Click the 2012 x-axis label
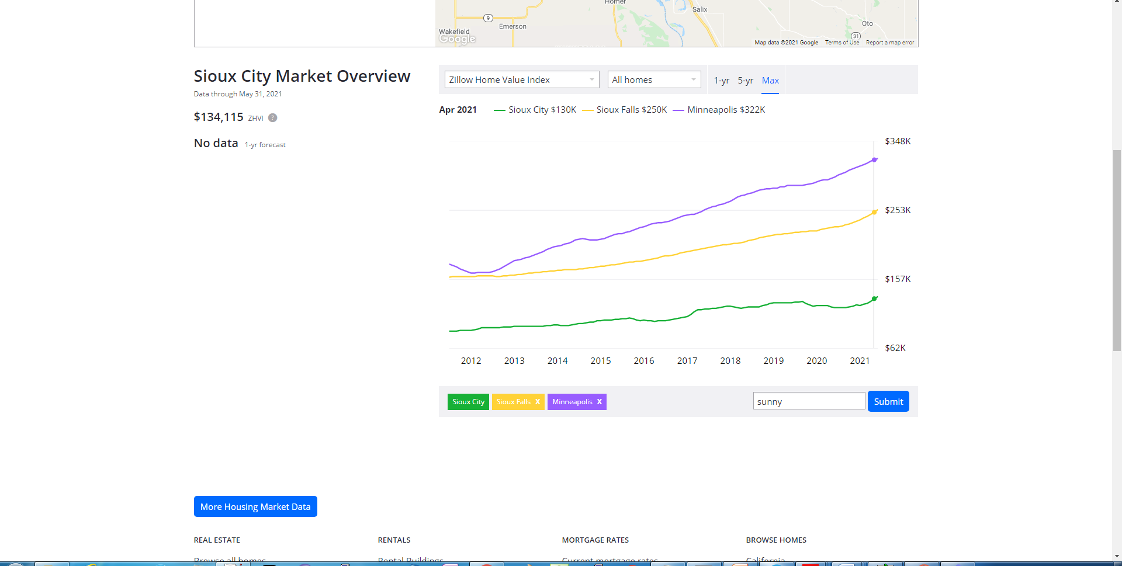This screenshot has width=1122, height=566. pos(471,361)
